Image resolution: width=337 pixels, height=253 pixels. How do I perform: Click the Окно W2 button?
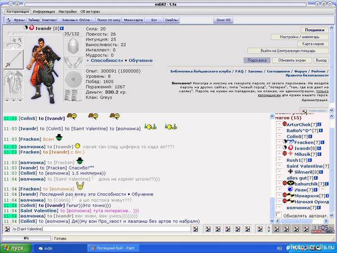[224, 20]
